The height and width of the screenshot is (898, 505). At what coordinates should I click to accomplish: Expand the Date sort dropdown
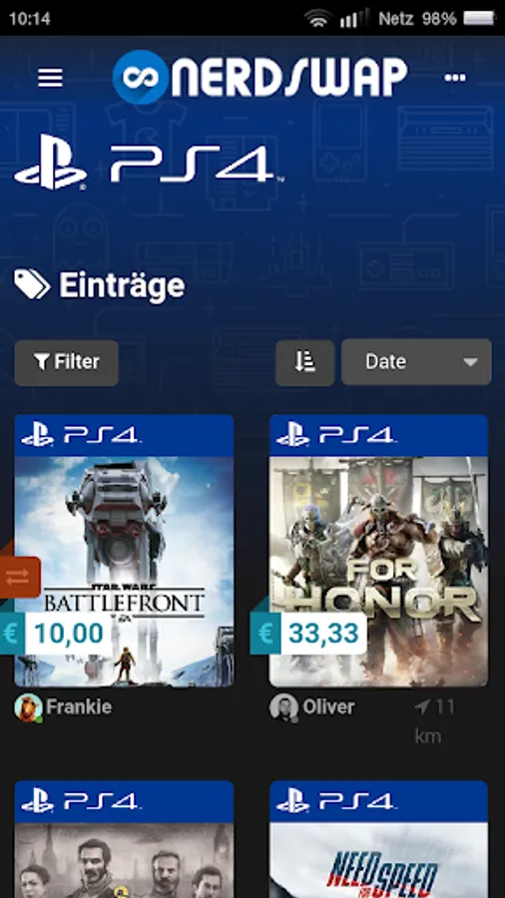point(416,362)
